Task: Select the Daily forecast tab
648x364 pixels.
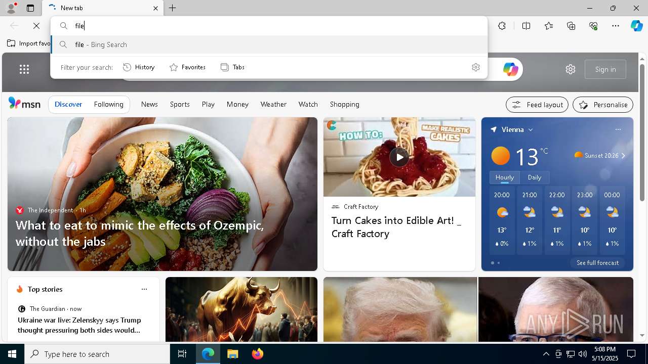Action: 535,177
